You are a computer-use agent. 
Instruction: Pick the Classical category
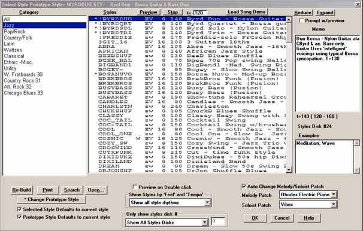(44, 56)
